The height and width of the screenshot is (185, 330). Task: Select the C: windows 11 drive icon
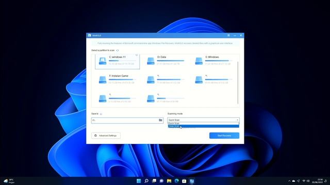(103, 61)
